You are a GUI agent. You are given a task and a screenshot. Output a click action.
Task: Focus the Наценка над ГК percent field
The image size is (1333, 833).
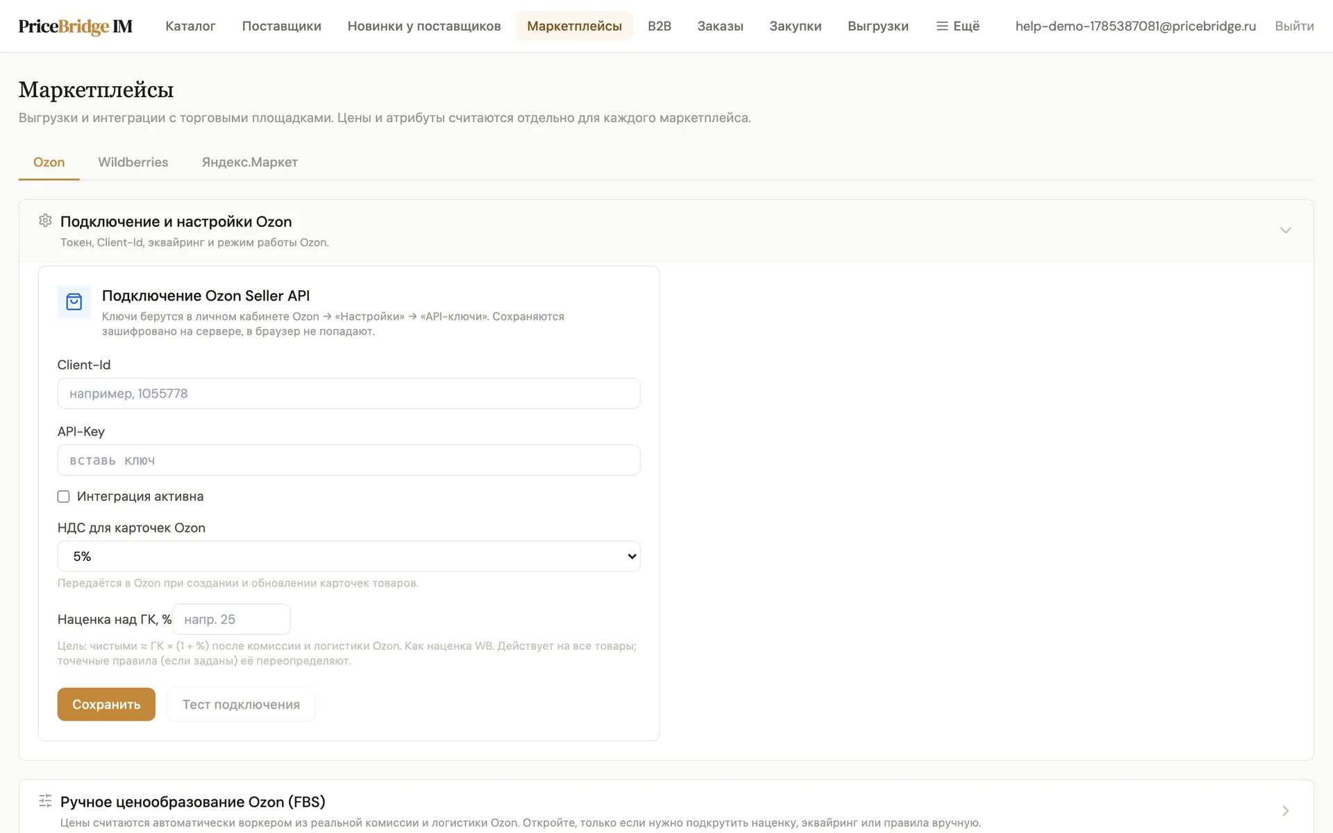pos(231,619)
